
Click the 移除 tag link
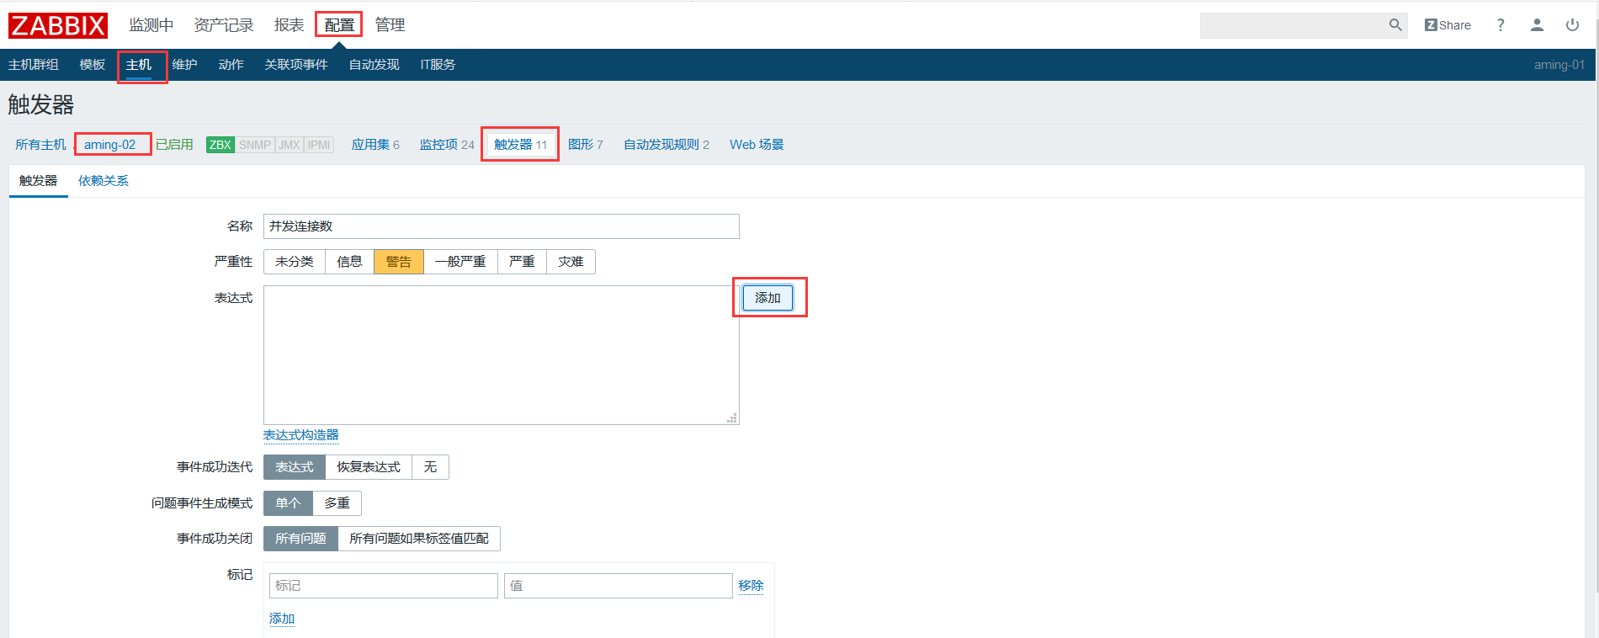tap(751, 586)
